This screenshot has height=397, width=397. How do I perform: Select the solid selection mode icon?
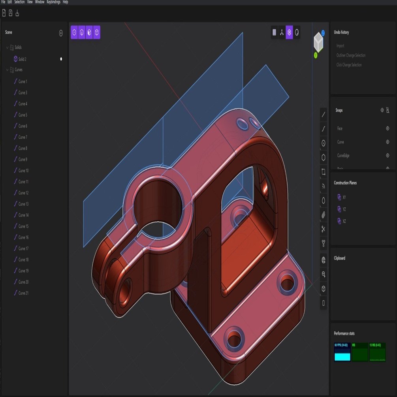[x=97, y=32]
